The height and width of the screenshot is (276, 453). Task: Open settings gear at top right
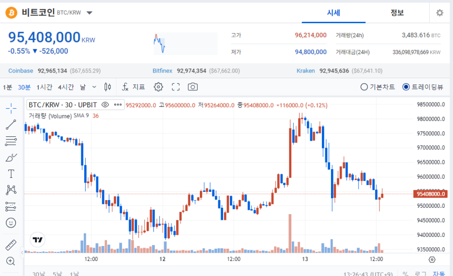(x=440, y=13)
